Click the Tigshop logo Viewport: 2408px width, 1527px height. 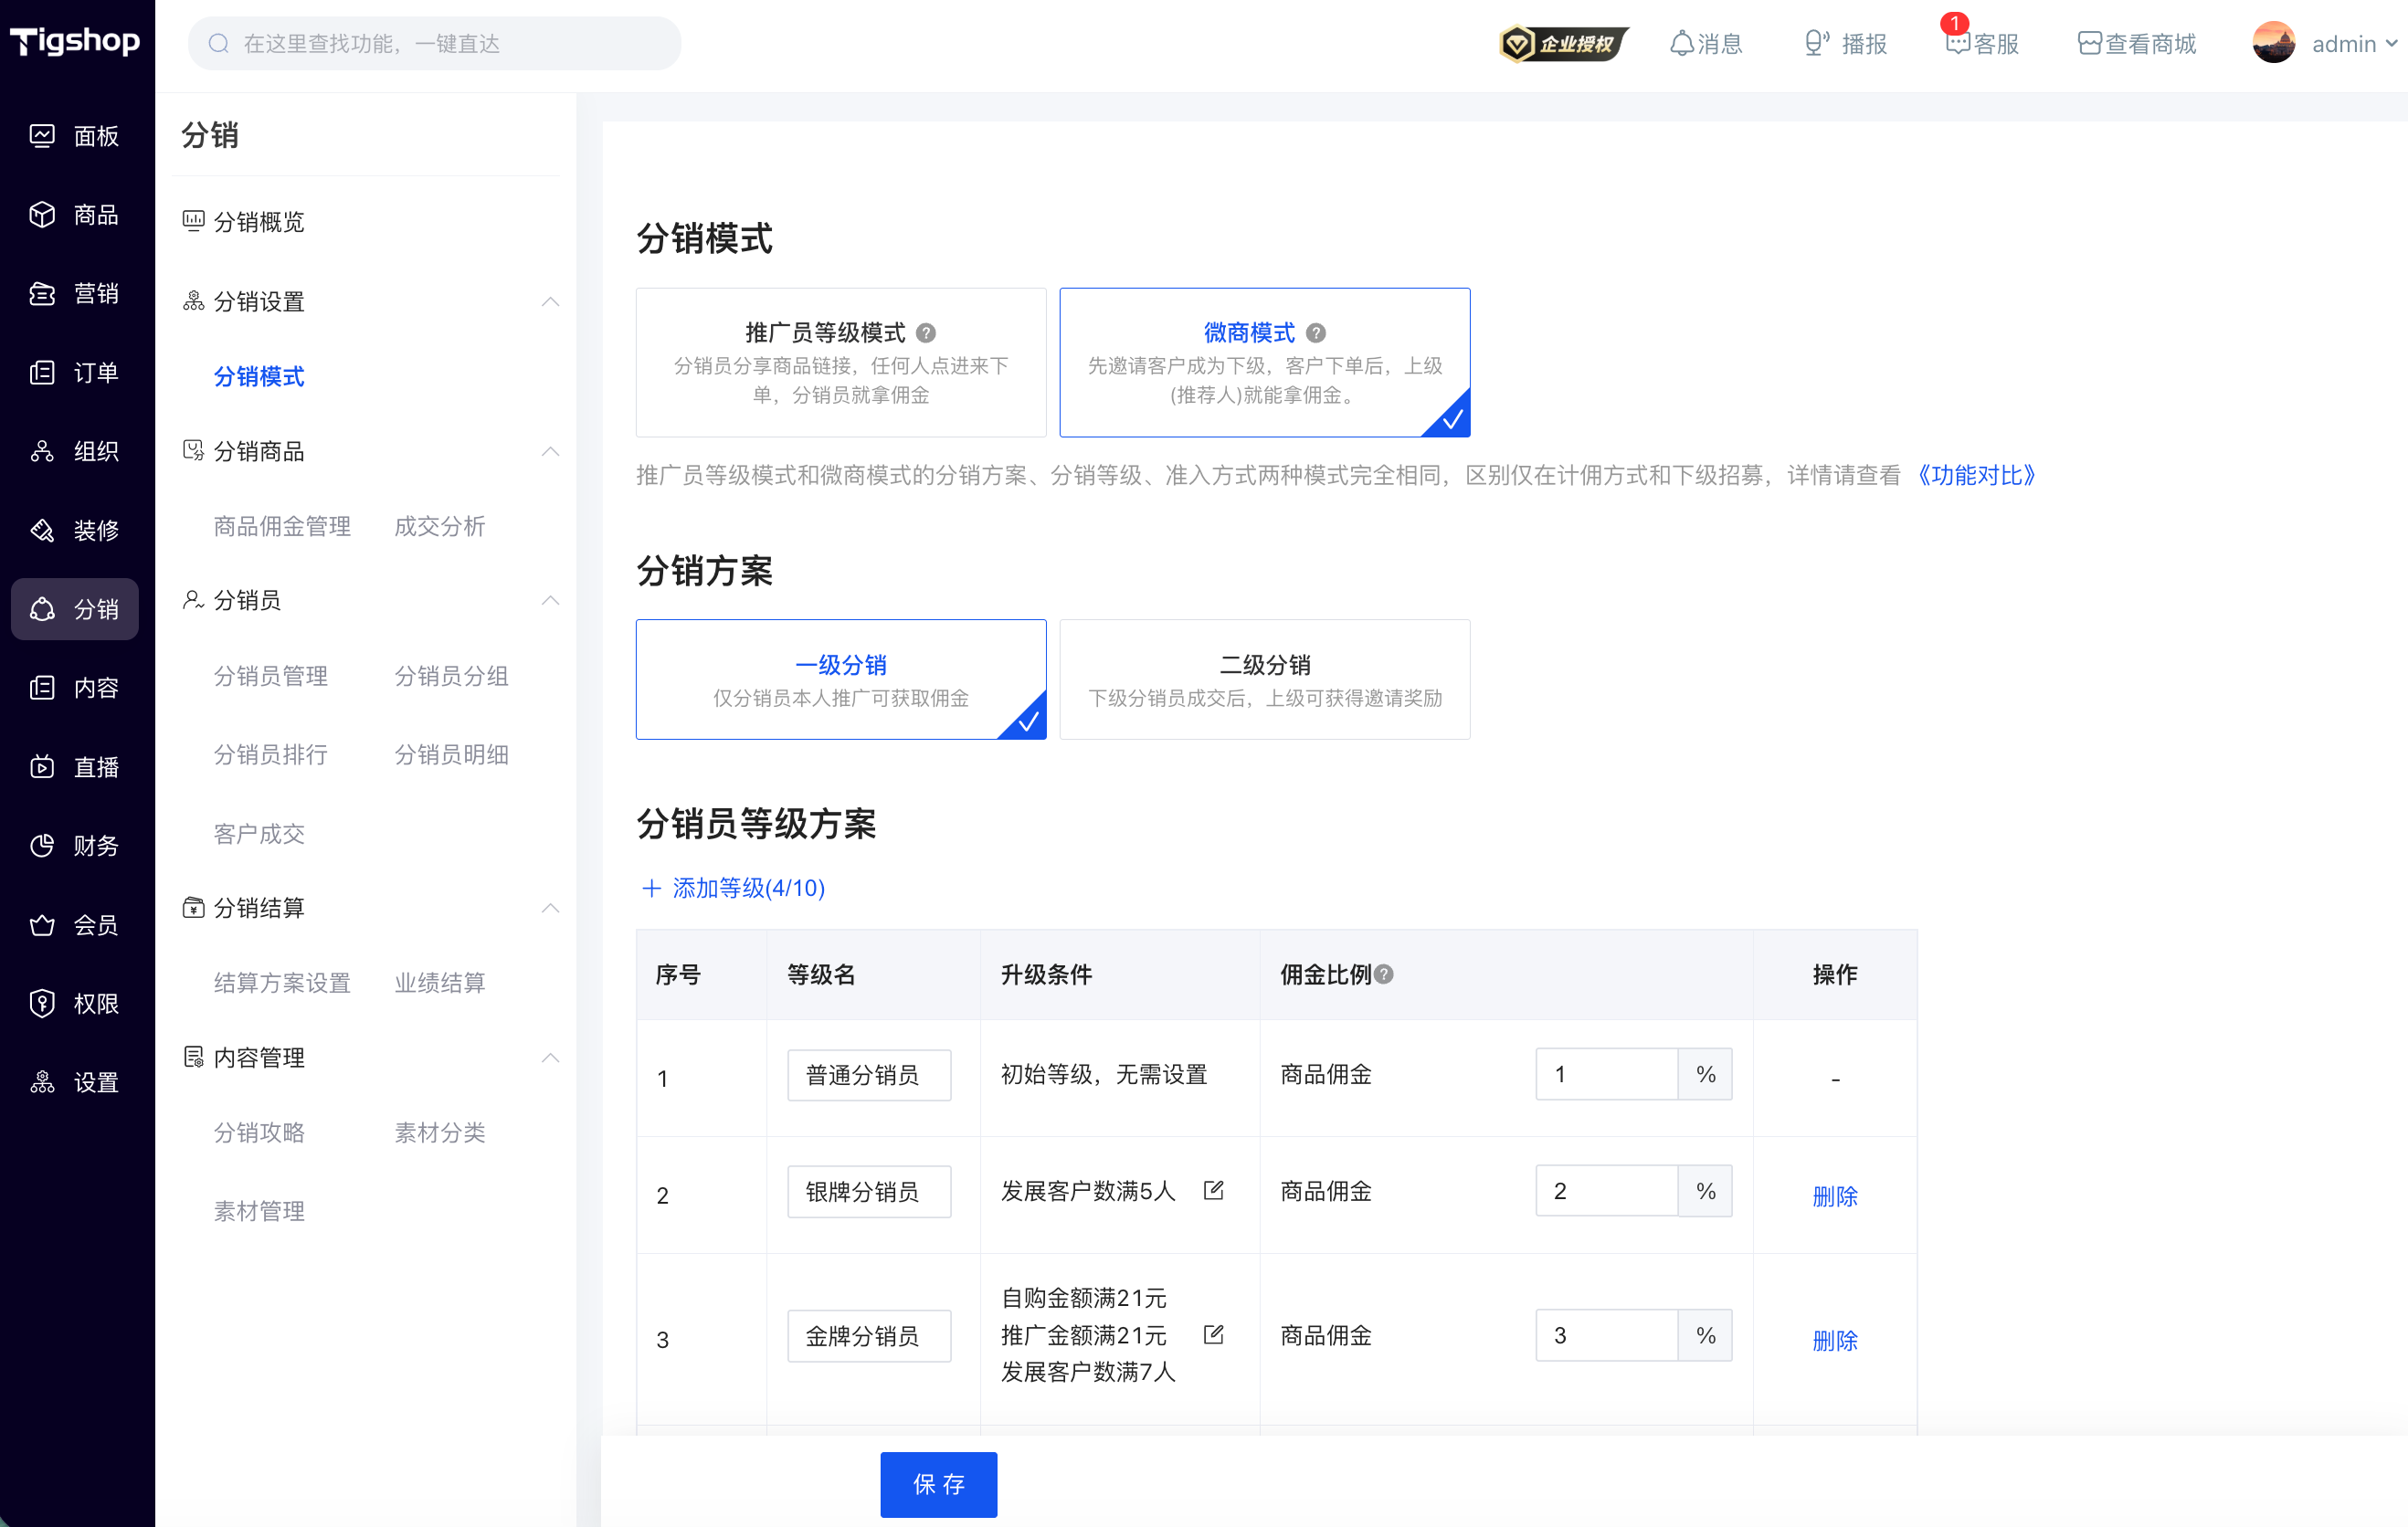tap(75, 42)
